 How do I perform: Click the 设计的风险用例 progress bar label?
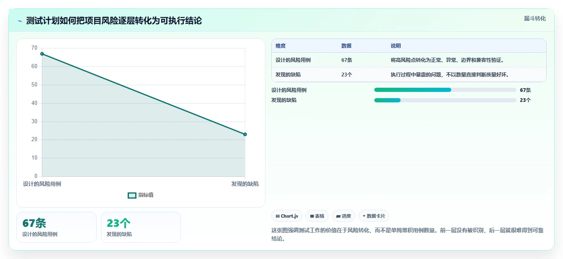pyautogui.click(x=289, y=90)
